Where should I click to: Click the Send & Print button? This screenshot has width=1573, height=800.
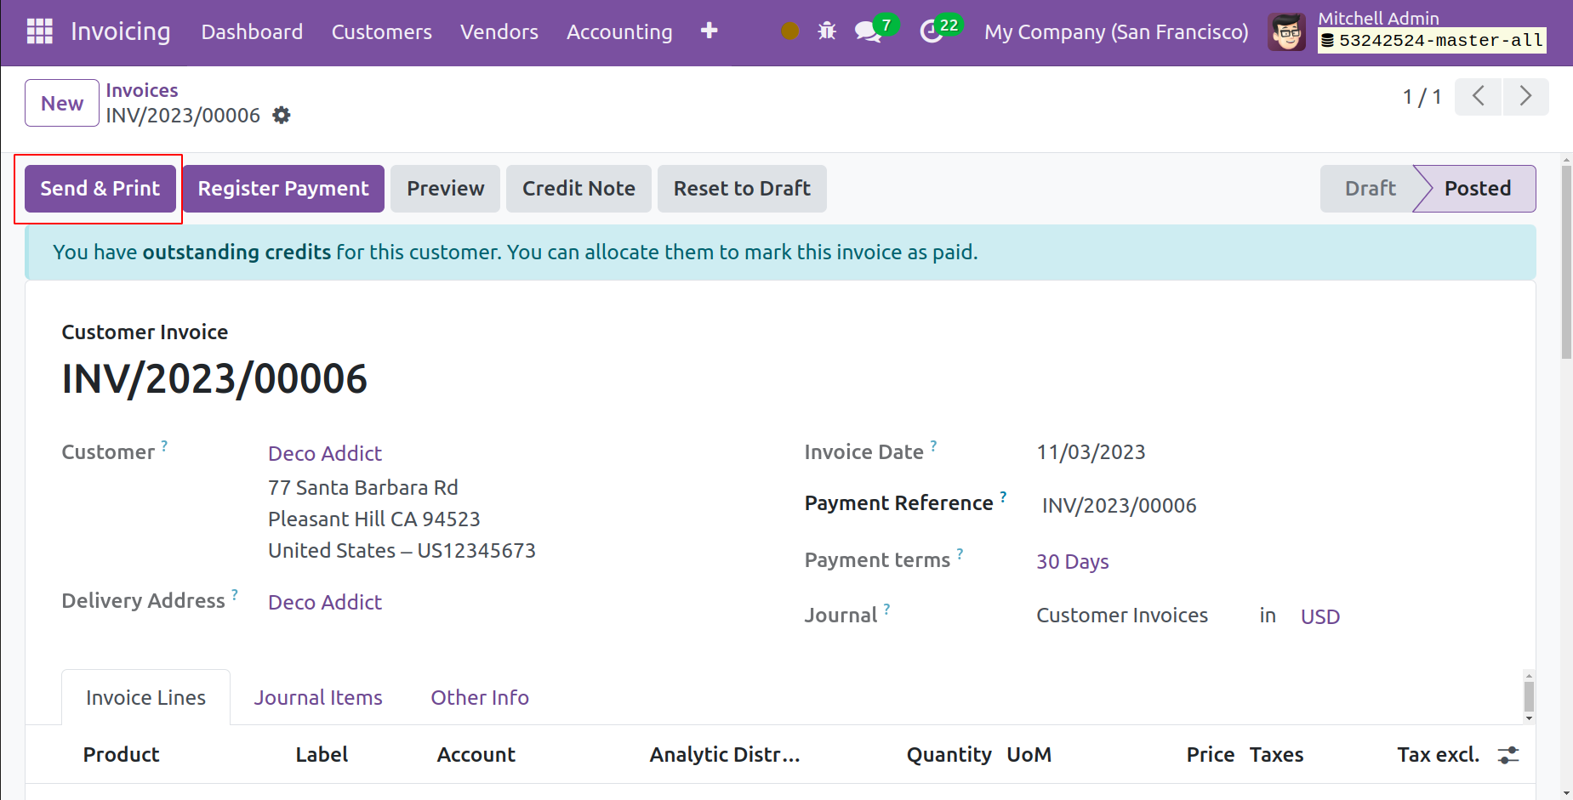pos(100,189)
